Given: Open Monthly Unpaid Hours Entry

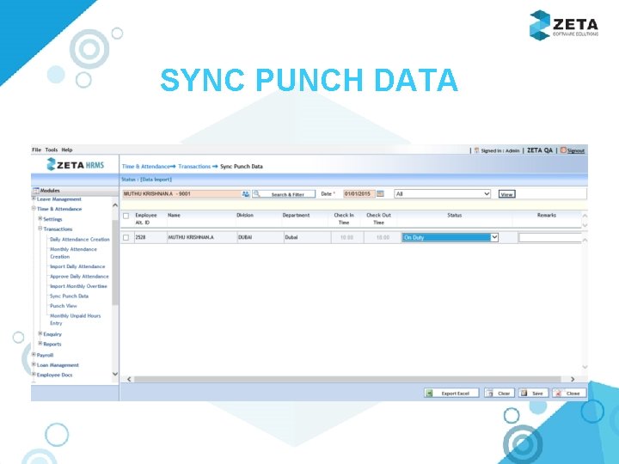Looking at the screenshot, I should pyautogui.click(x=76, y=319).
